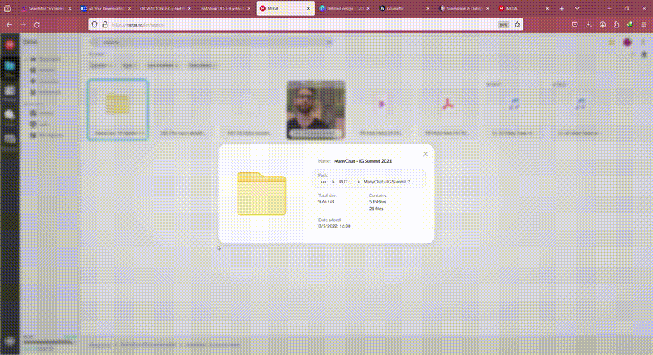Expand the Date added filter chip
The image size is (653, 355).
pos(202,65)
